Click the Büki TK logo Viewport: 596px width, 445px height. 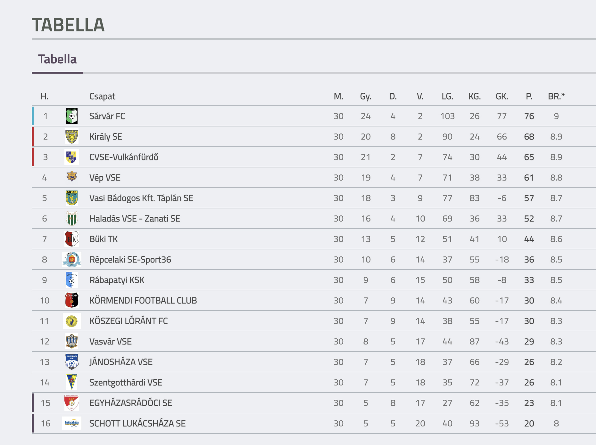pos(72,239)
